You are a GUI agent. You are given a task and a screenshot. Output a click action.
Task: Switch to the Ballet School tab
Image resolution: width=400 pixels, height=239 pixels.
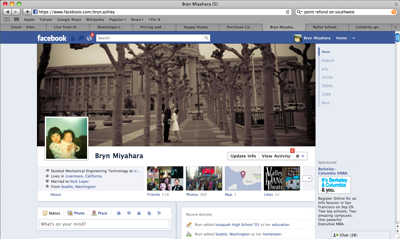(326, 27)
